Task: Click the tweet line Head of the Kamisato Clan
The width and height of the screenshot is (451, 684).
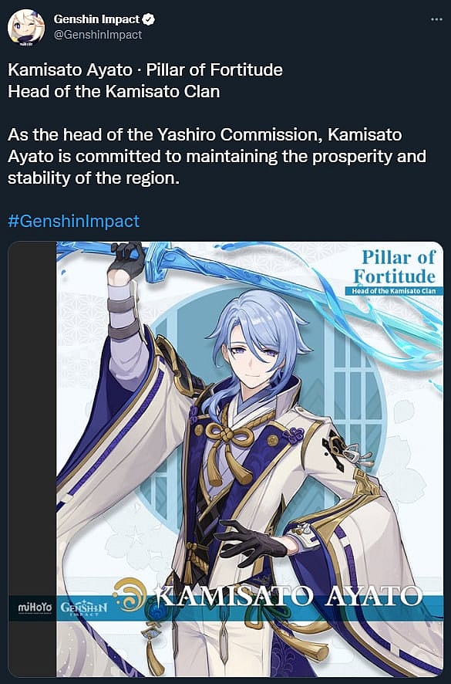Action: tap(114, 92)
